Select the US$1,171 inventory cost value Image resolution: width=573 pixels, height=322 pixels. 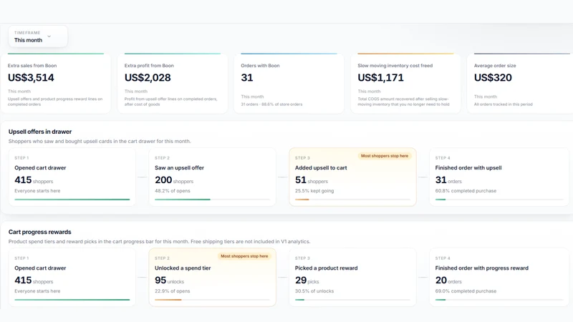(x=381, y=77)
